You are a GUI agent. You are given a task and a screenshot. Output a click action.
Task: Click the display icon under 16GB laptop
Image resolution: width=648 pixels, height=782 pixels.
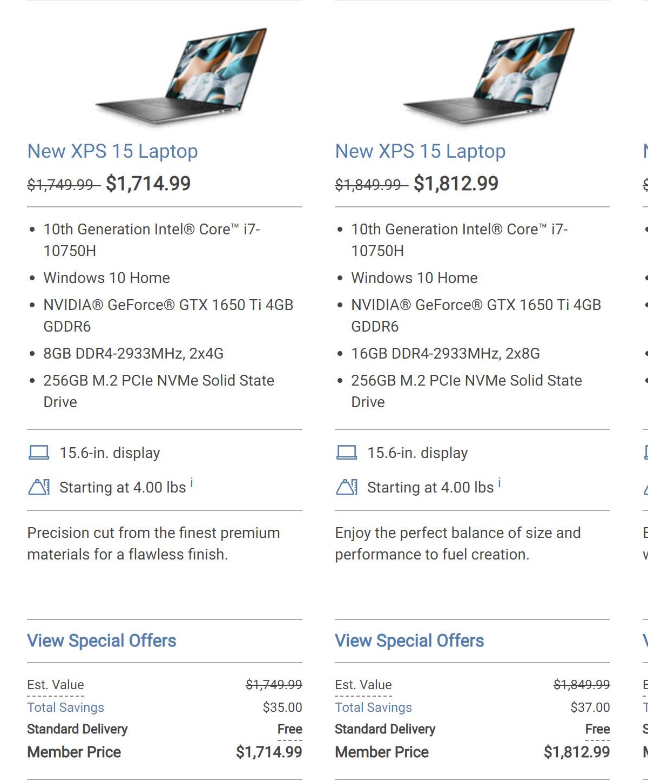pos(347,453)
